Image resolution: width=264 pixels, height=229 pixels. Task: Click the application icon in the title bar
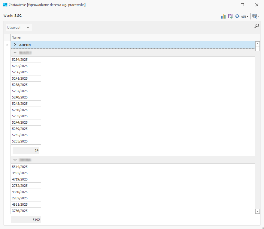pos(5,5)
